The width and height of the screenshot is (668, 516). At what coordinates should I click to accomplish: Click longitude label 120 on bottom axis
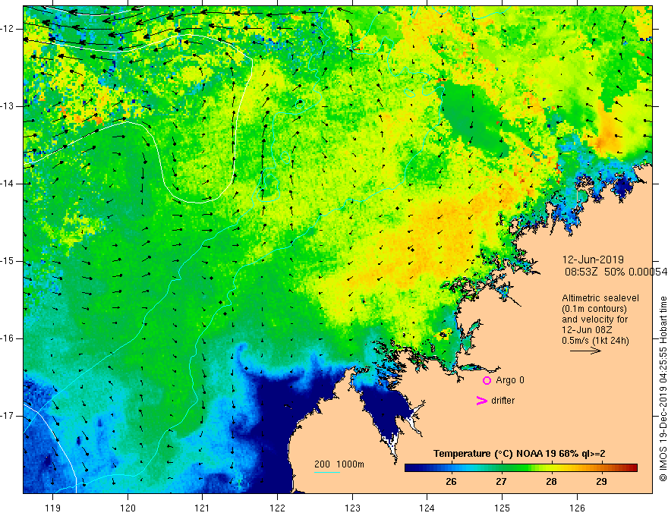tap(128, 508)
